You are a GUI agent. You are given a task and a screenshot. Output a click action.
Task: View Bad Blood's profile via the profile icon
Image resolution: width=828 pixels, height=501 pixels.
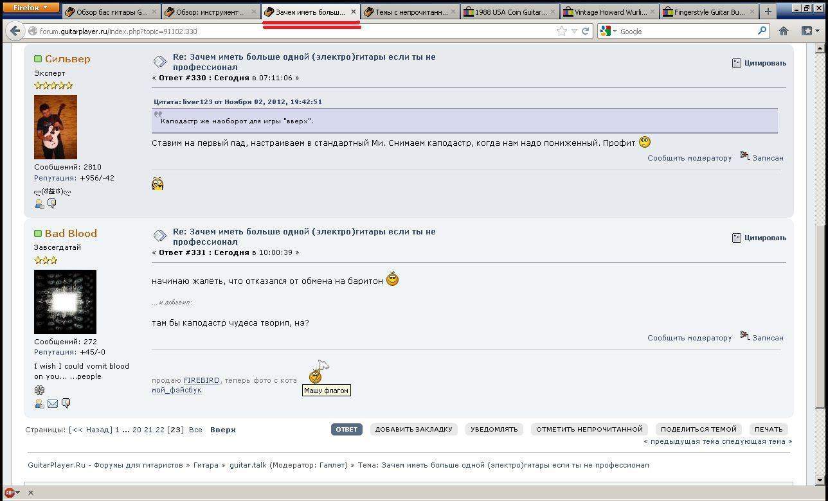point(39,403)
